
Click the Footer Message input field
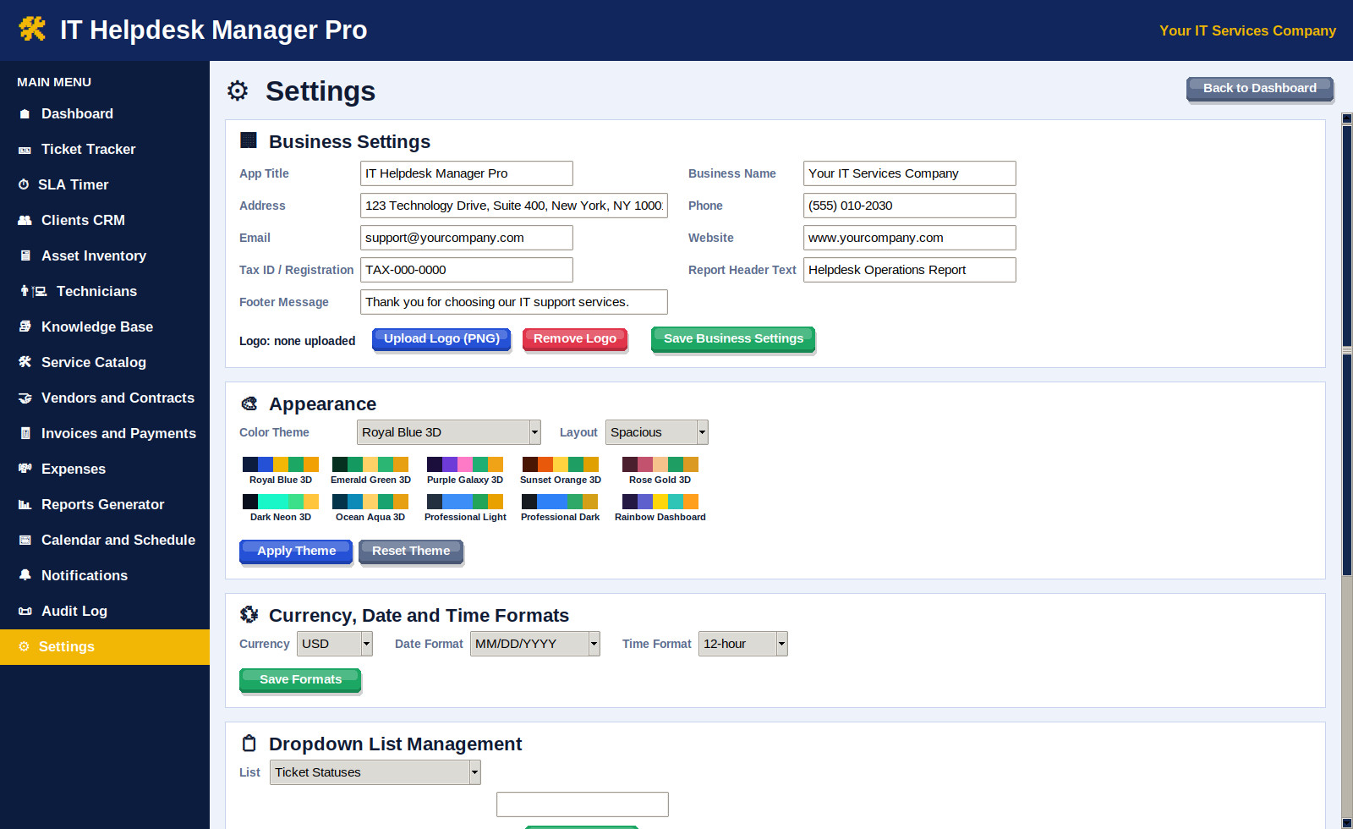514,302
